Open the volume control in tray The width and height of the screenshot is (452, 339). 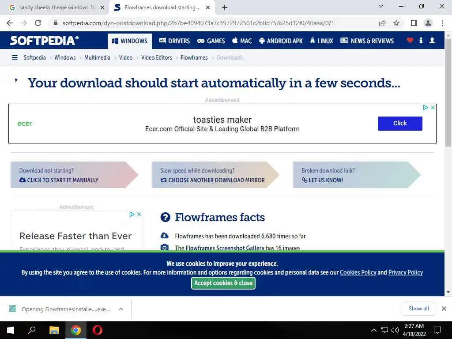(395, 330)
